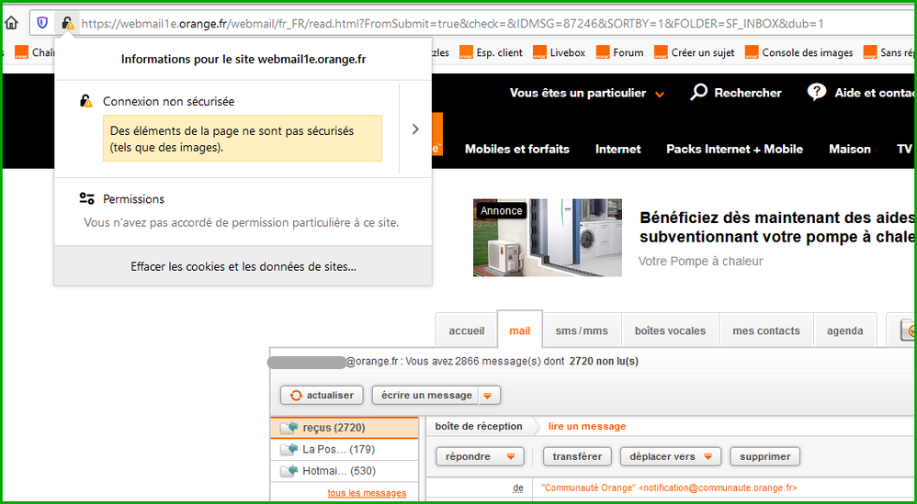Click the reçus folder icon

coord(289,428)
